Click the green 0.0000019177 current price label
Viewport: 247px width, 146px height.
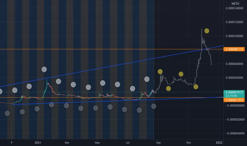234,92
